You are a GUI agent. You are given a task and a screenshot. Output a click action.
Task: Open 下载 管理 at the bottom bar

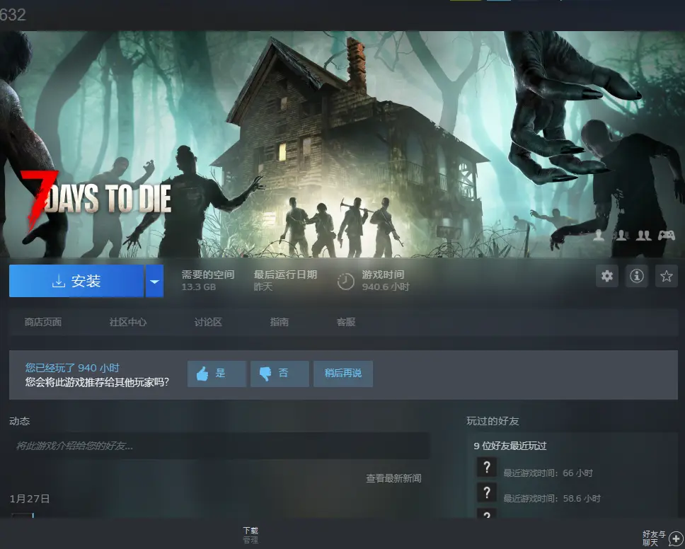[251, 535]
